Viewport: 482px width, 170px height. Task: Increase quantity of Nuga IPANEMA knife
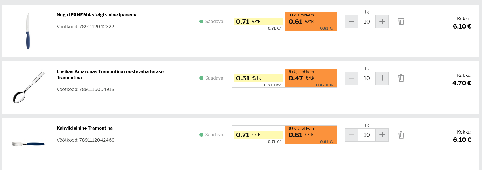tap(382, 22)
